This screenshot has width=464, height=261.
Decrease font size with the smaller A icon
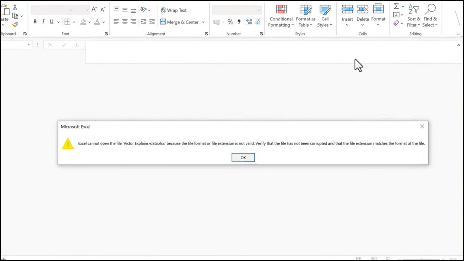pyautogui.click(x=103, y=10)
